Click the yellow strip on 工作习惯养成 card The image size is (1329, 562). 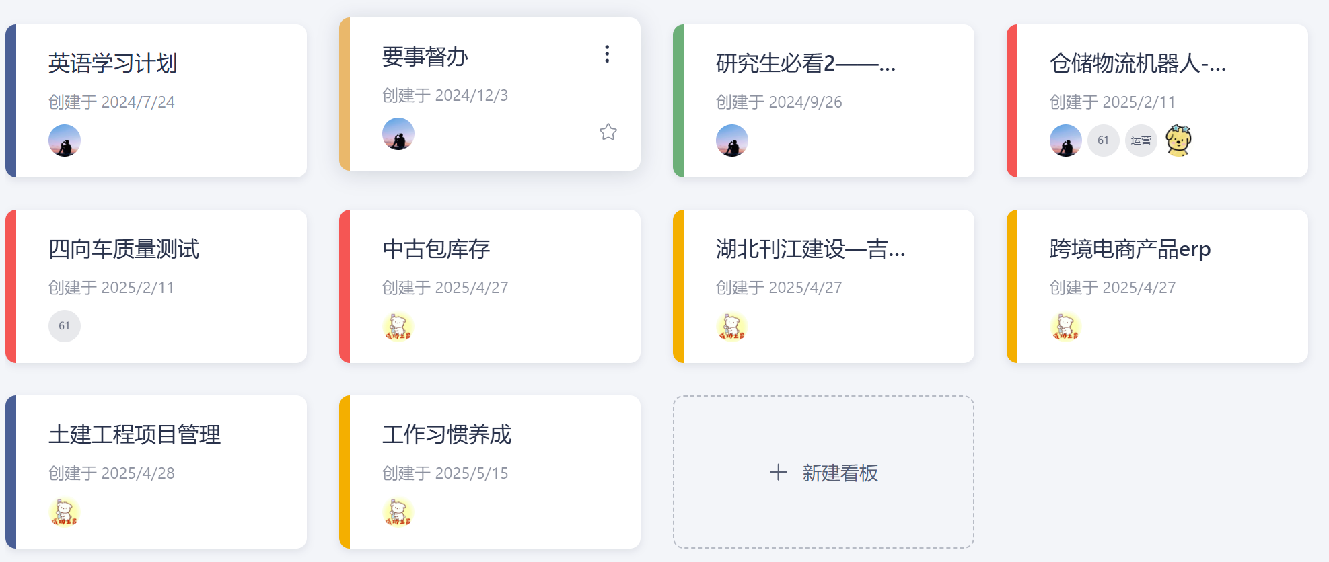point(345,472)
